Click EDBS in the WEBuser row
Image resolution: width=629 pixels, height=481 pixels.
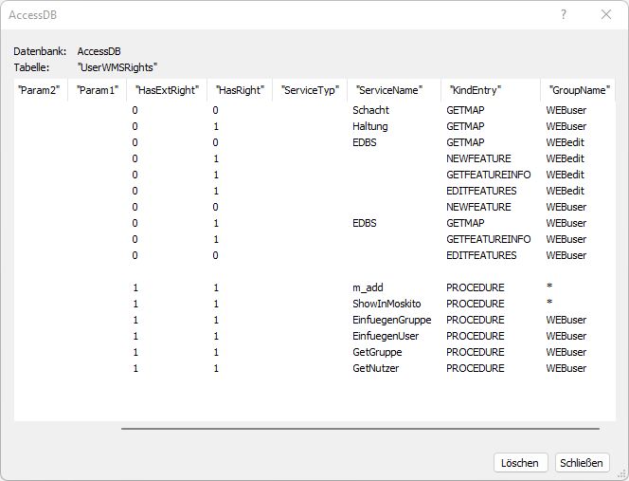click(365, 223)
